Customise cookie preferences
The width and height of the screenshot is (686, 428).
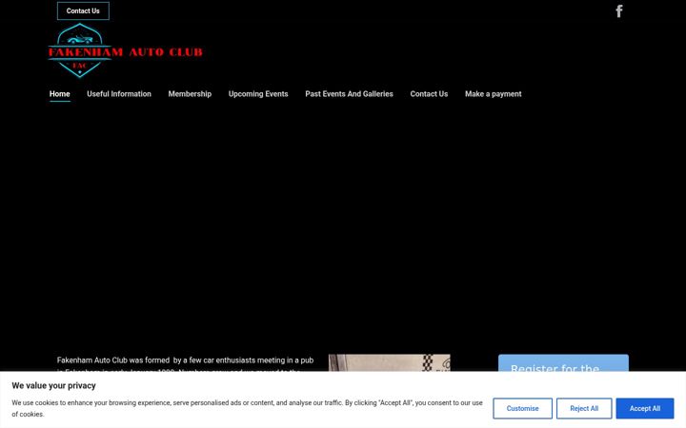(522, 408)
